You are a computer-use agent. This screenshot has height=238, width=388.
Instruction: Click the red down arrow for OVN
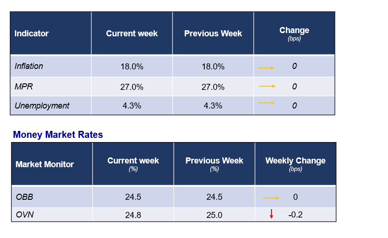(271, 214)
